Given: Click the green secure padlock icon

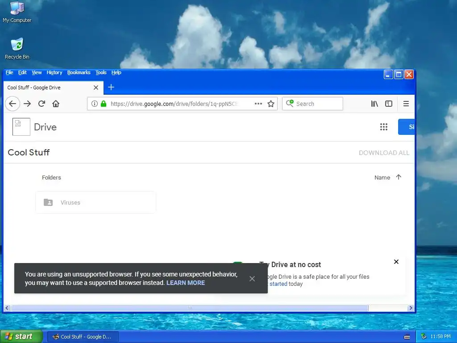Looking at the screenshot, I should [104, 104].
